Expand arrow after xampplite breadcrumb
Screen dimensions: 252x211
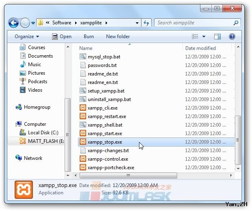coord(106,23)
